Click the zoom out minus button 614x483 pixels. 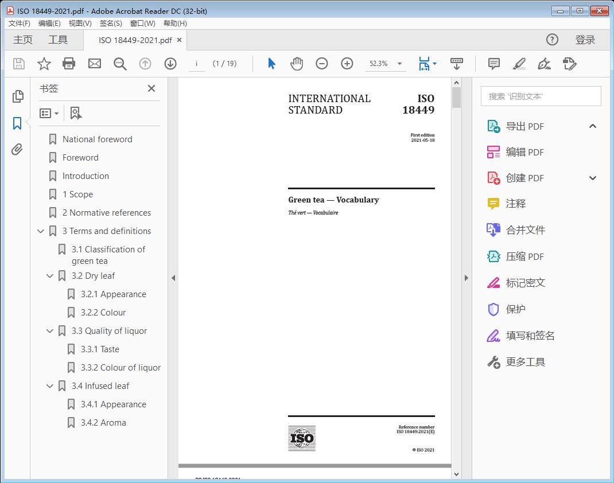click(322, 64)
